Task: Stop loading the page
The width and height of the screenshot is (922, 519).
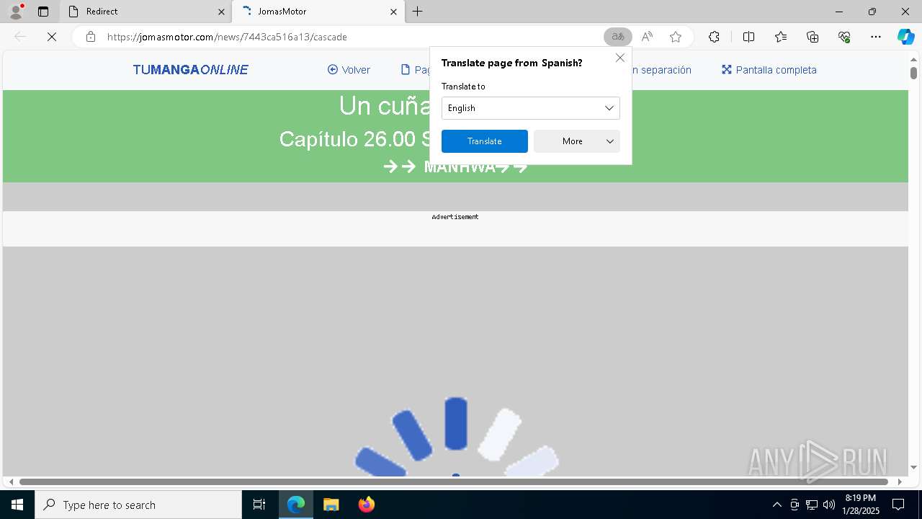Action: pos(52,37)
